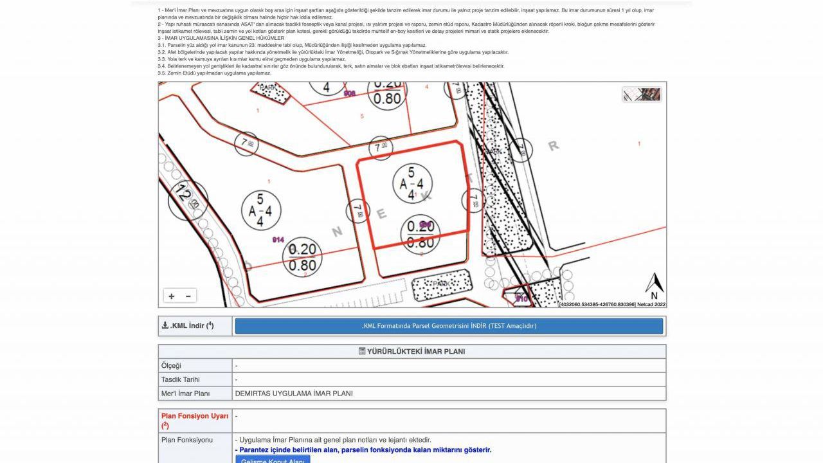
Task: Toggle the basemap layer switcher thumbnail
Action: pos(641,95)
